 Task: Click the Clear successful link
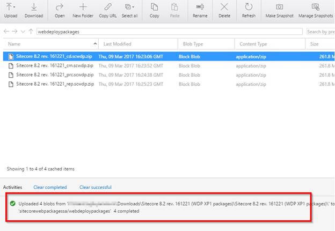pos(95,187)
